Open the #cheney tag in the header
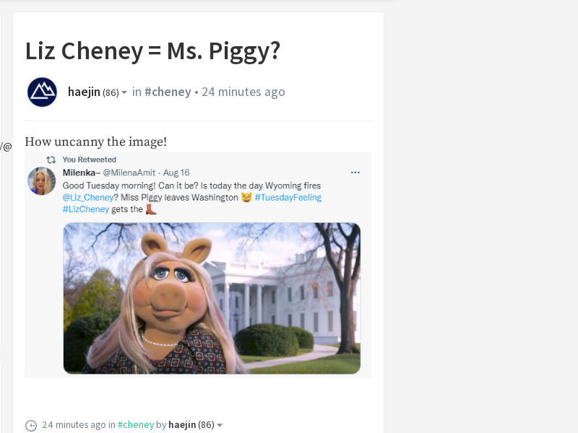578x433 pixels. (x=168, y=92)
